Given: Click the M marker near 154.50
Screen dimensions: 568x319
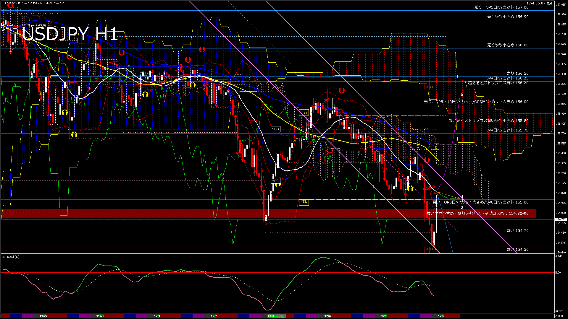Looking at the screenshot, I should pyautogui.click(x=427, y=249).
